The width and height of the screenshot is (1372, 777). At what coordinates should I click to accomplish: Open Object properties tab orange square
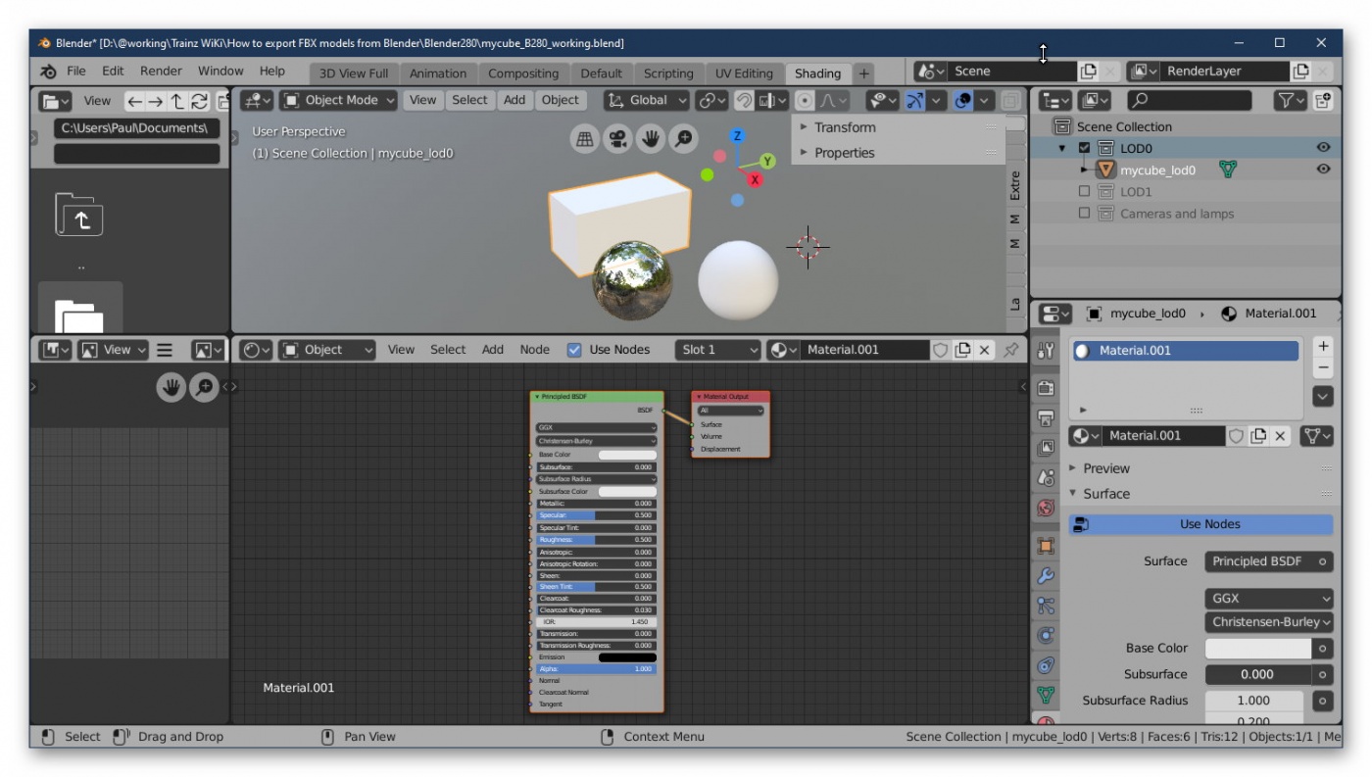tap(1046, 545)
